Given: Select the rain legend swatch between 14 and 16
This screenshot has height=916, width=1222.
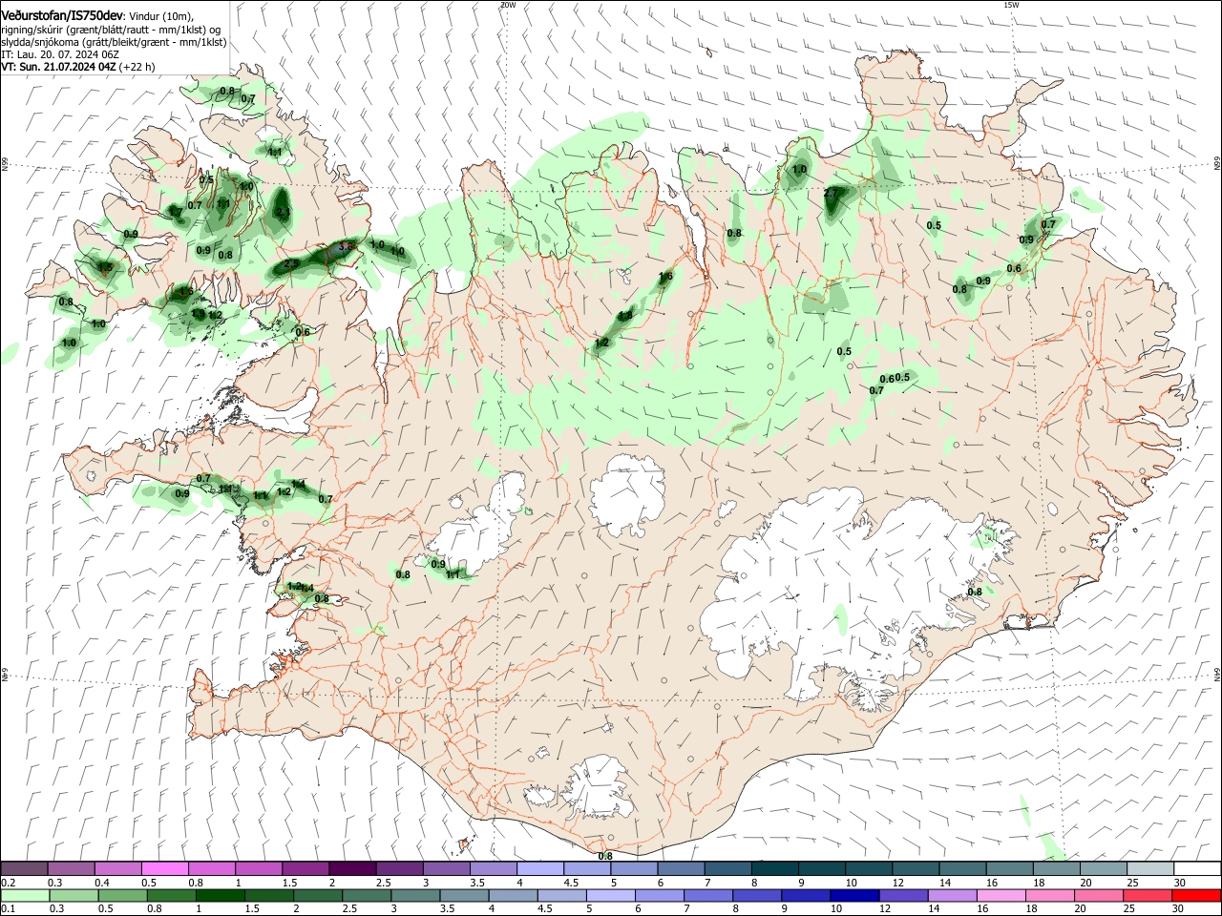Looking at the screenshot, I should pyautogui.click(x=952, y=896).
